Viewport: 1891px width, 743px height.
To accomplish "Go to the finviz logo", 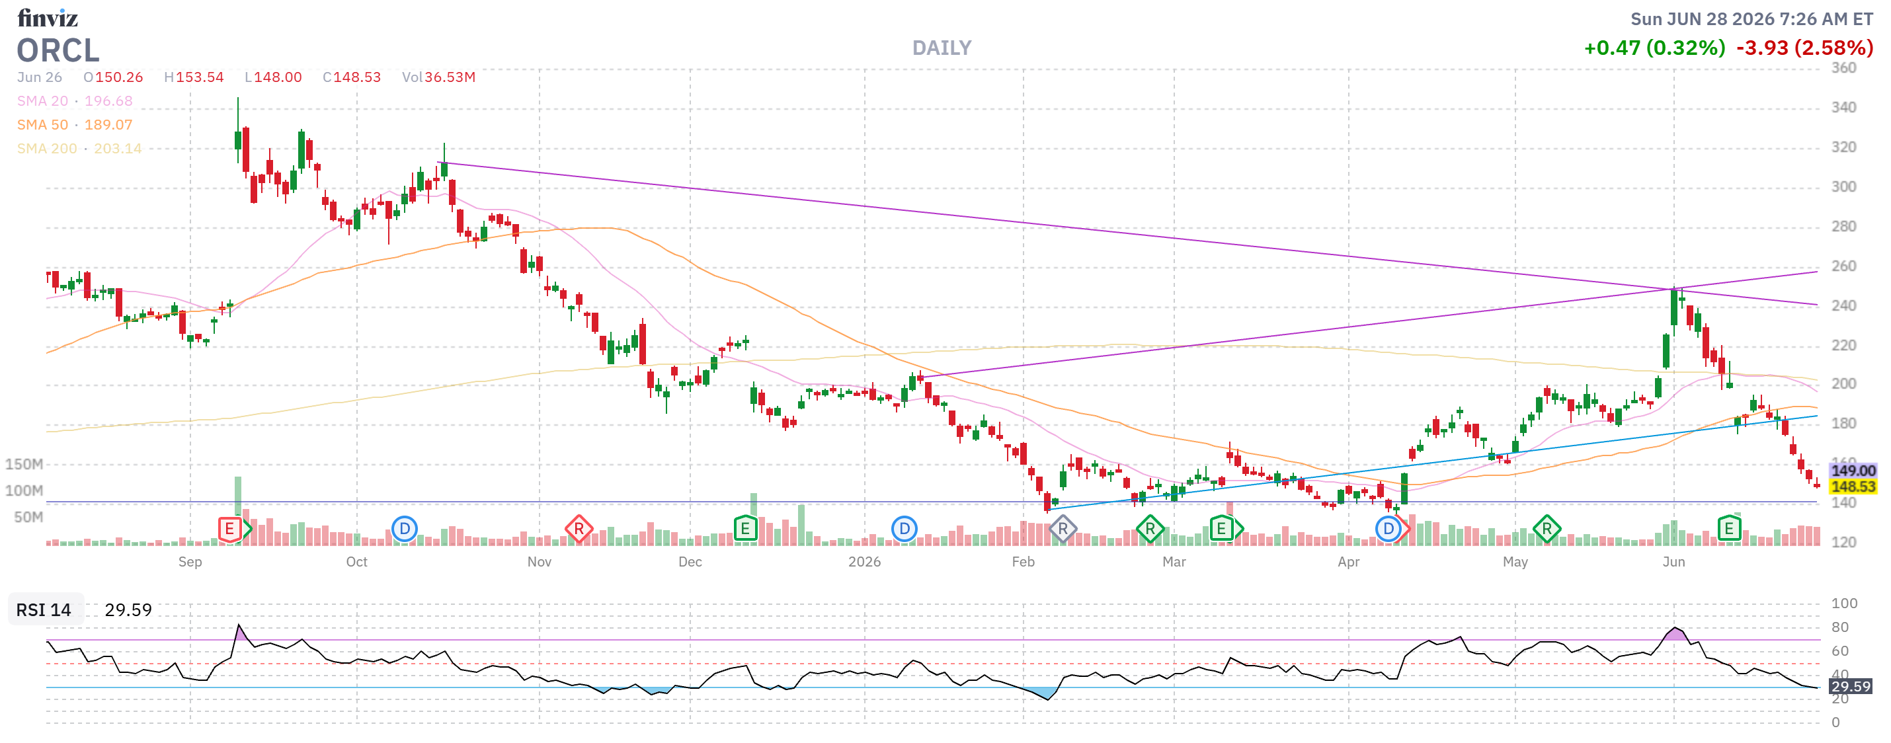I will coord(48,18).
